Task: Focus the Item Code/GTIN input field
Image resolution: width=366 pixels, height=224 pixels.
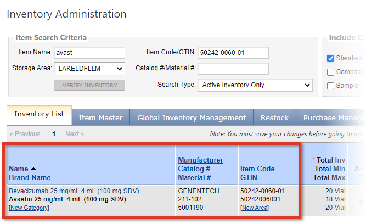Action: coord(233,52)
